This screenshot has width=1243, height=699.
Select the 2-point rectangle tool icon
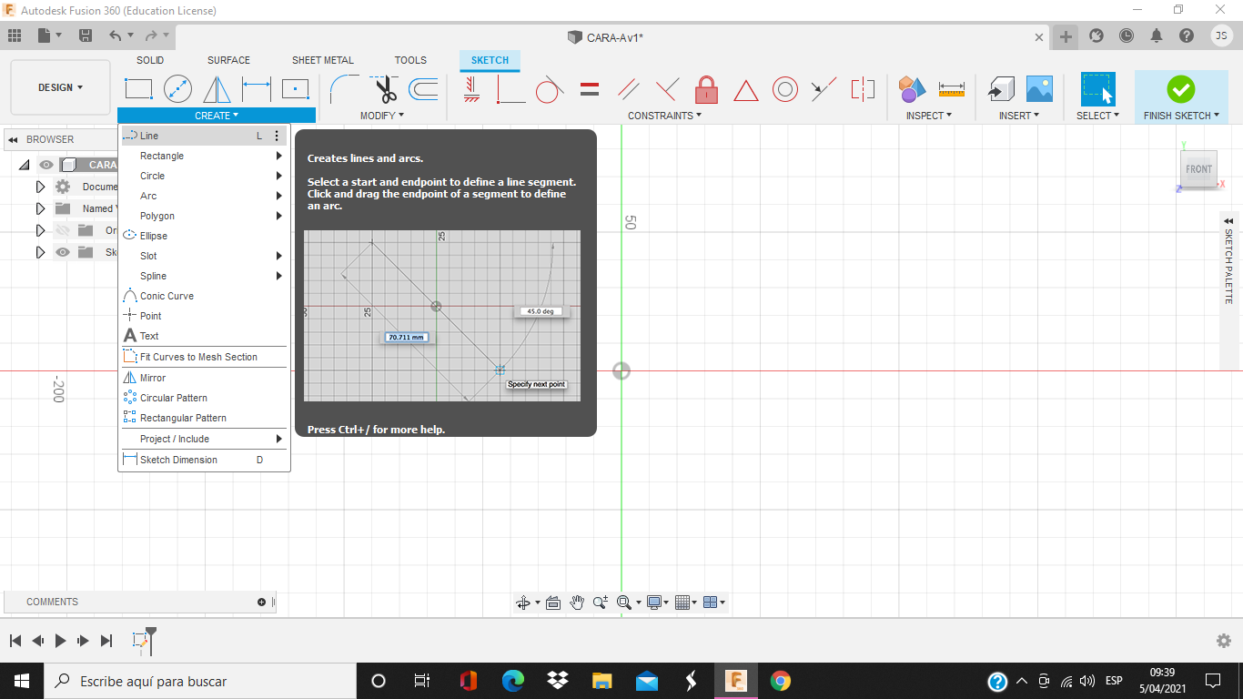pyautogui.click(x=138, y=89)
